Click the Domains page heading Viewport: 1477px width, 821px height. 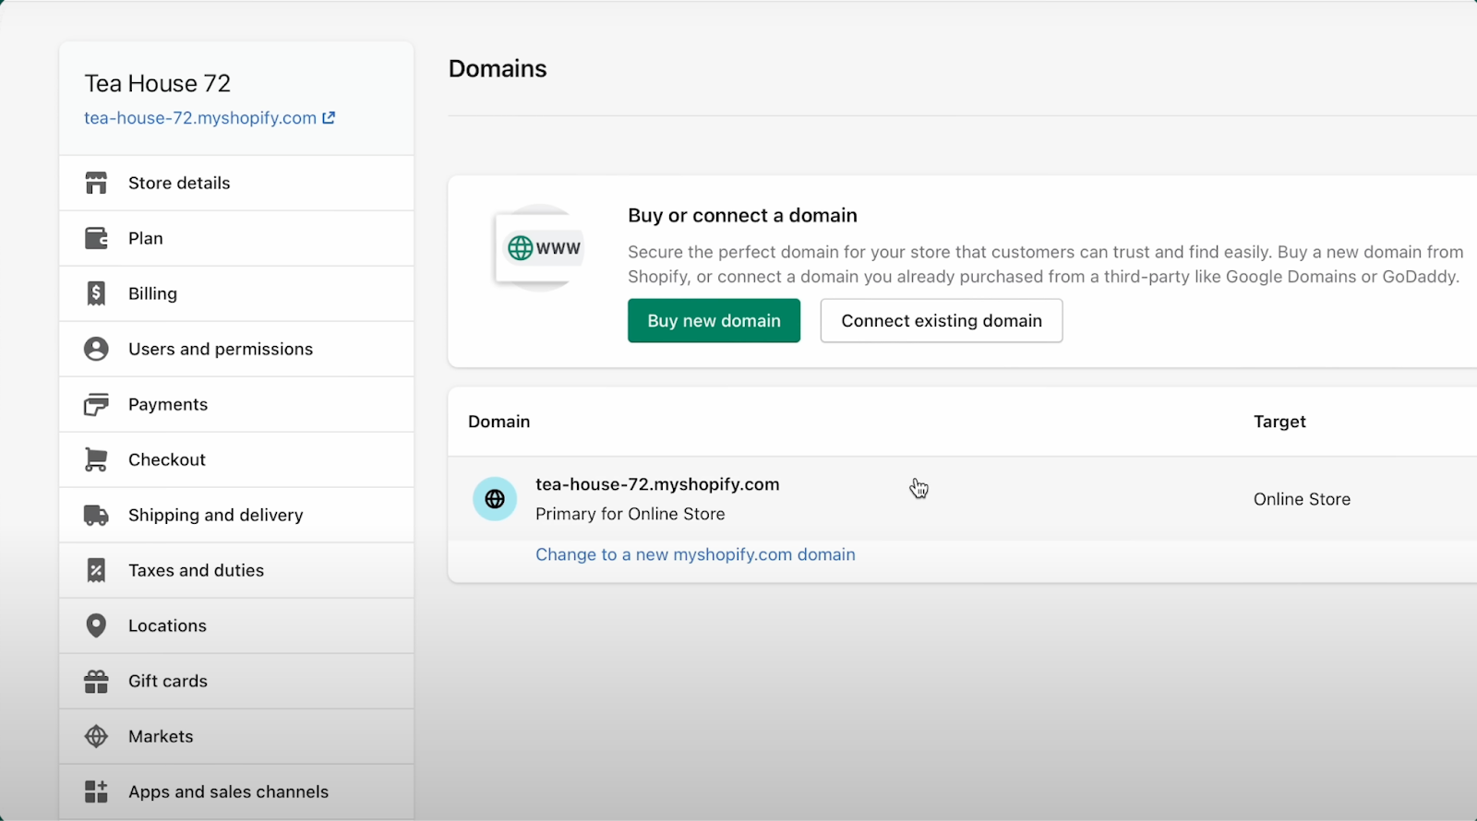(498, 68)
